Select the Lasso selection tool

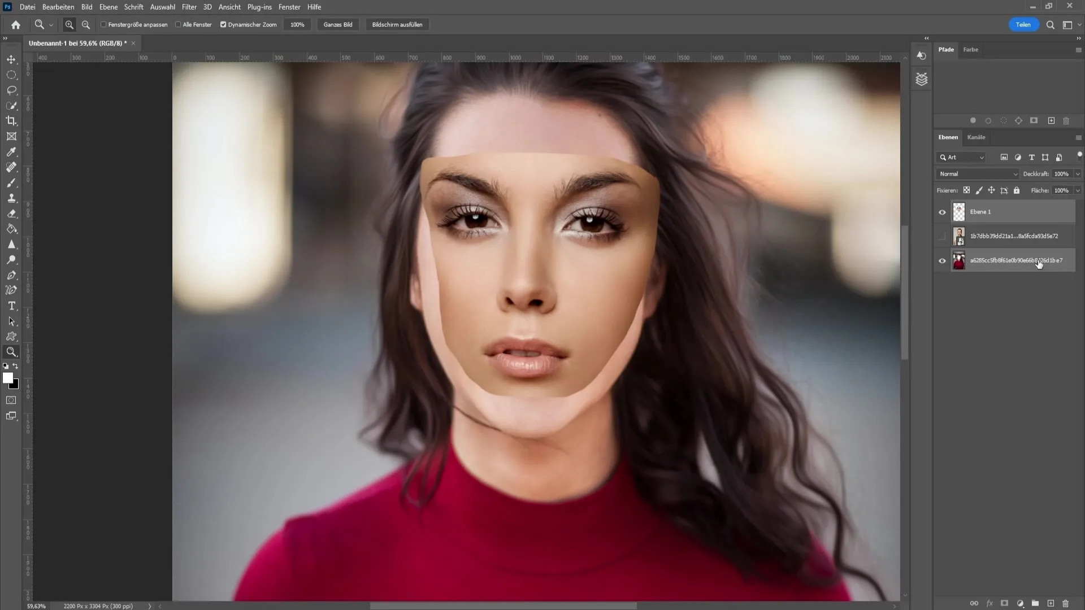(12, 89)
